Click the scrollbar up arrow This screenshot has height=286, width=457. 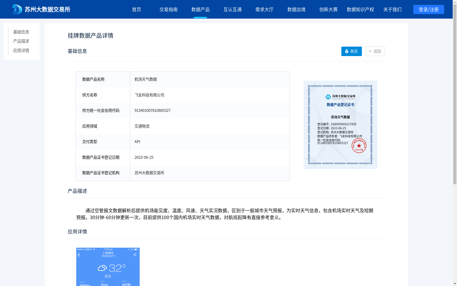pos(455,2)
